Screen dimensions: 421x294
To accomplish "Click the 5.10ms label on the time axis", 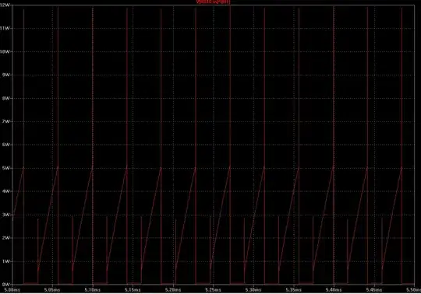I will point(92,290).
